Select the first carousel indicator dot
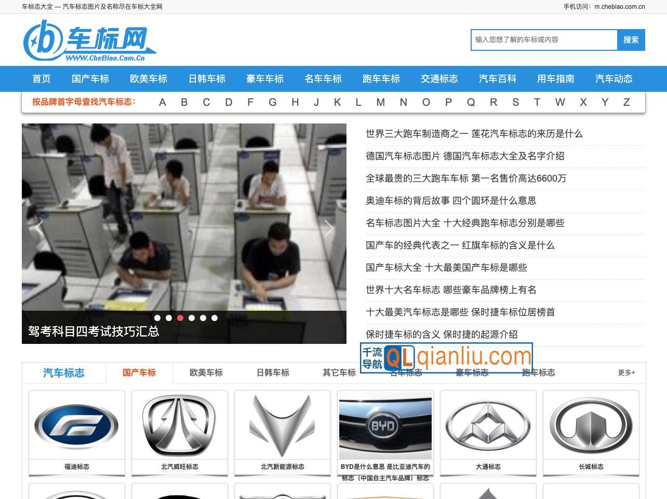The image size is (667, 499). [x=157, y=318]
